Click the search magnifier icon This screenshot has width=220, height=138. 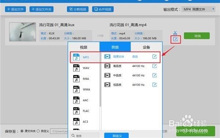click(73, 135)
